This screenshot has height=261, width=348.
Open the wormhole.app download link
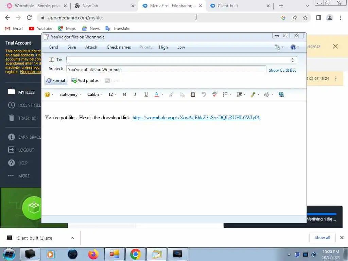coord(196,118)
